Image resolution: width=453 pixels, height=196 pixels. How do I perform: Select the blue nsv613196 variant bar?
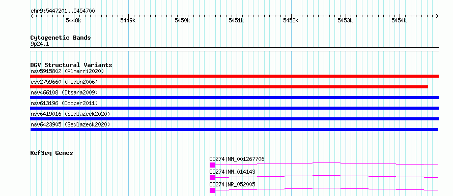tap(234, 108)
